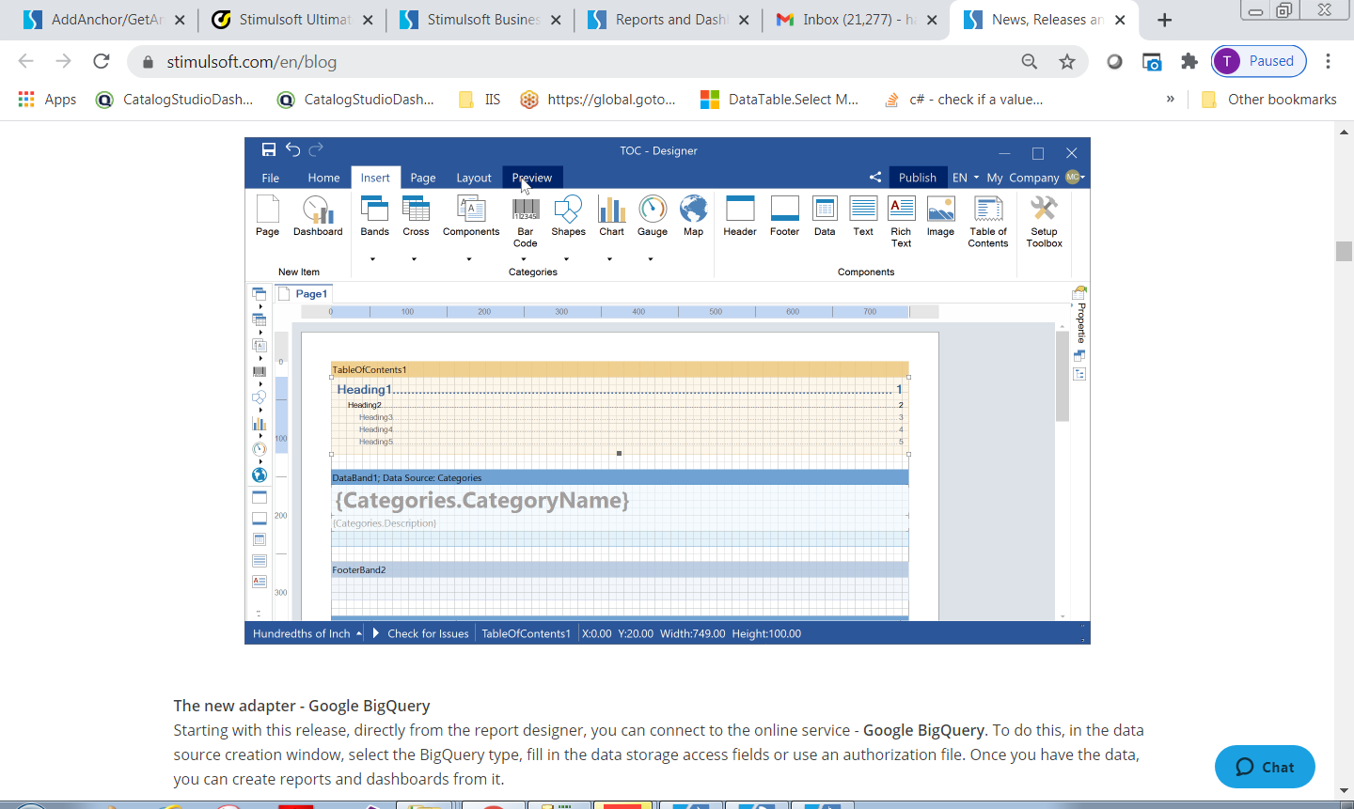Open the Setup Toolbox tool
The width and height of the screenshot is (1354, 809).
click(1044, 221)
